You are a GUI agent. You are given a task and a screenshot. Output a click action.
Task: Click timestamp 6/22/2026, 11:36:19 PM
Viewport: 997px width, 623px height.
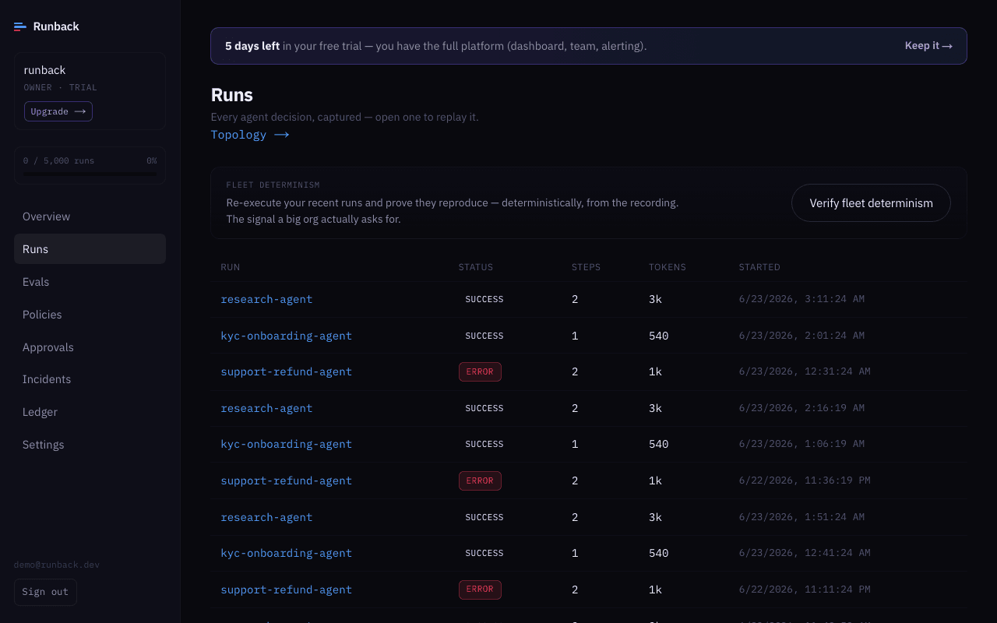[805, 480]
